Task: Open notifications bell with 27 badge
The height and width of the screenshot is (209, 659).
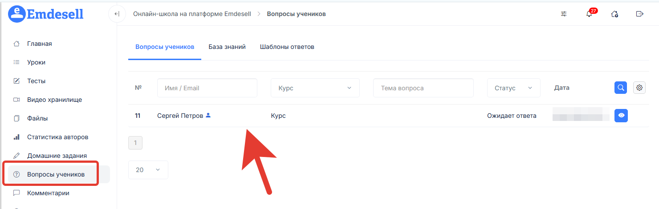Action: [x=589, y=14]
